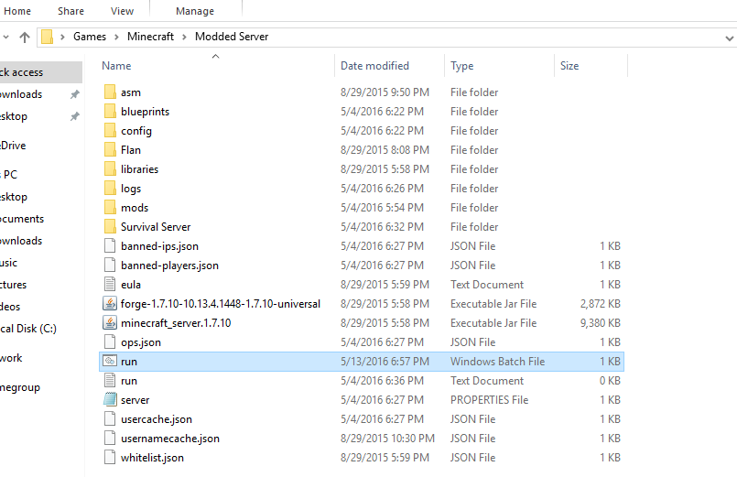Screen dimensions: 737x477
Task: Open the Home ribbon tab
Action: point(16,11)
